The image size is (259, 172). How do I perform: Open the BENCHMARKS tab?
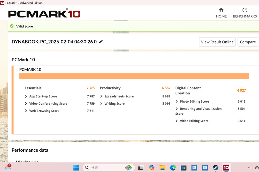coord(245,13)
